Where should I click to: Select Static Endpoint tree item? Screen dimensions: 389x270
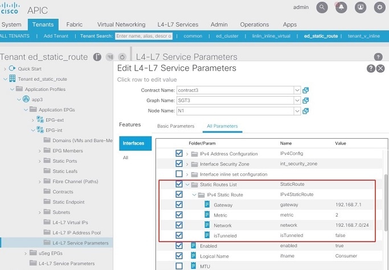(68, 202)
